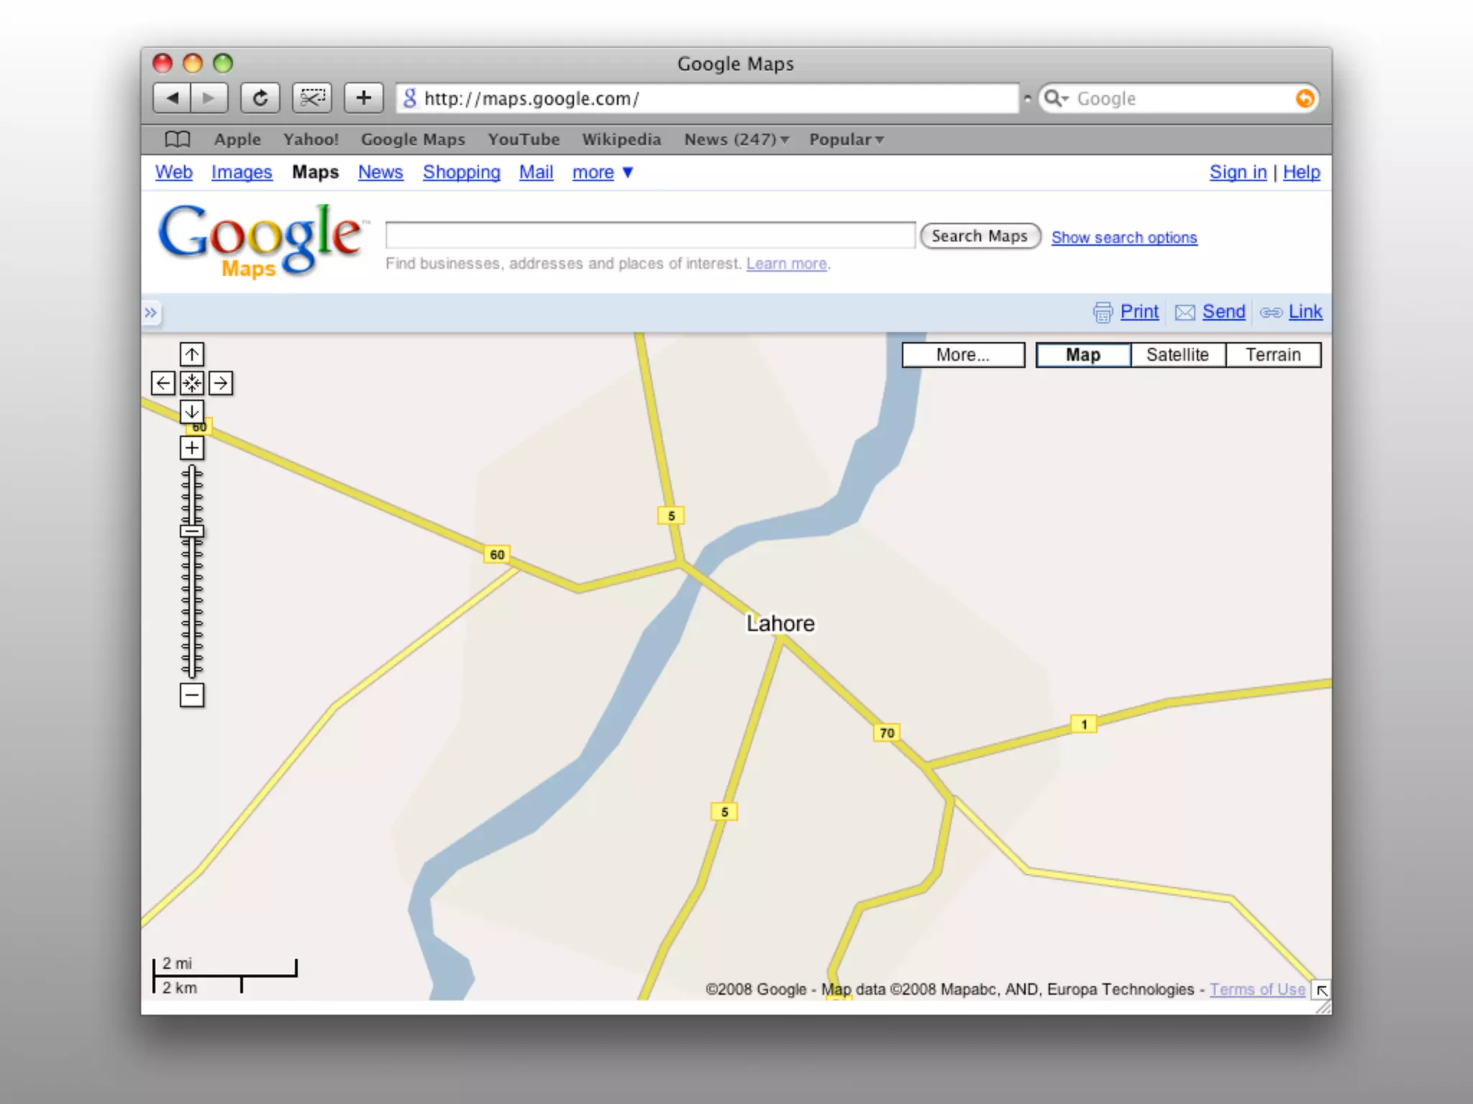The height and width of the screenshot is (1104, 1473).
Task: Click the Sign in link
Action: click(x=1238, y=172)
